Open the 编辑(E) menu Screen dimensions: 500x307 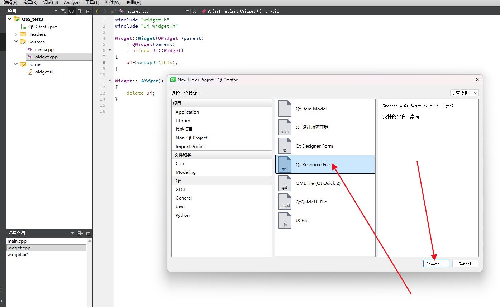coord(10,3)
